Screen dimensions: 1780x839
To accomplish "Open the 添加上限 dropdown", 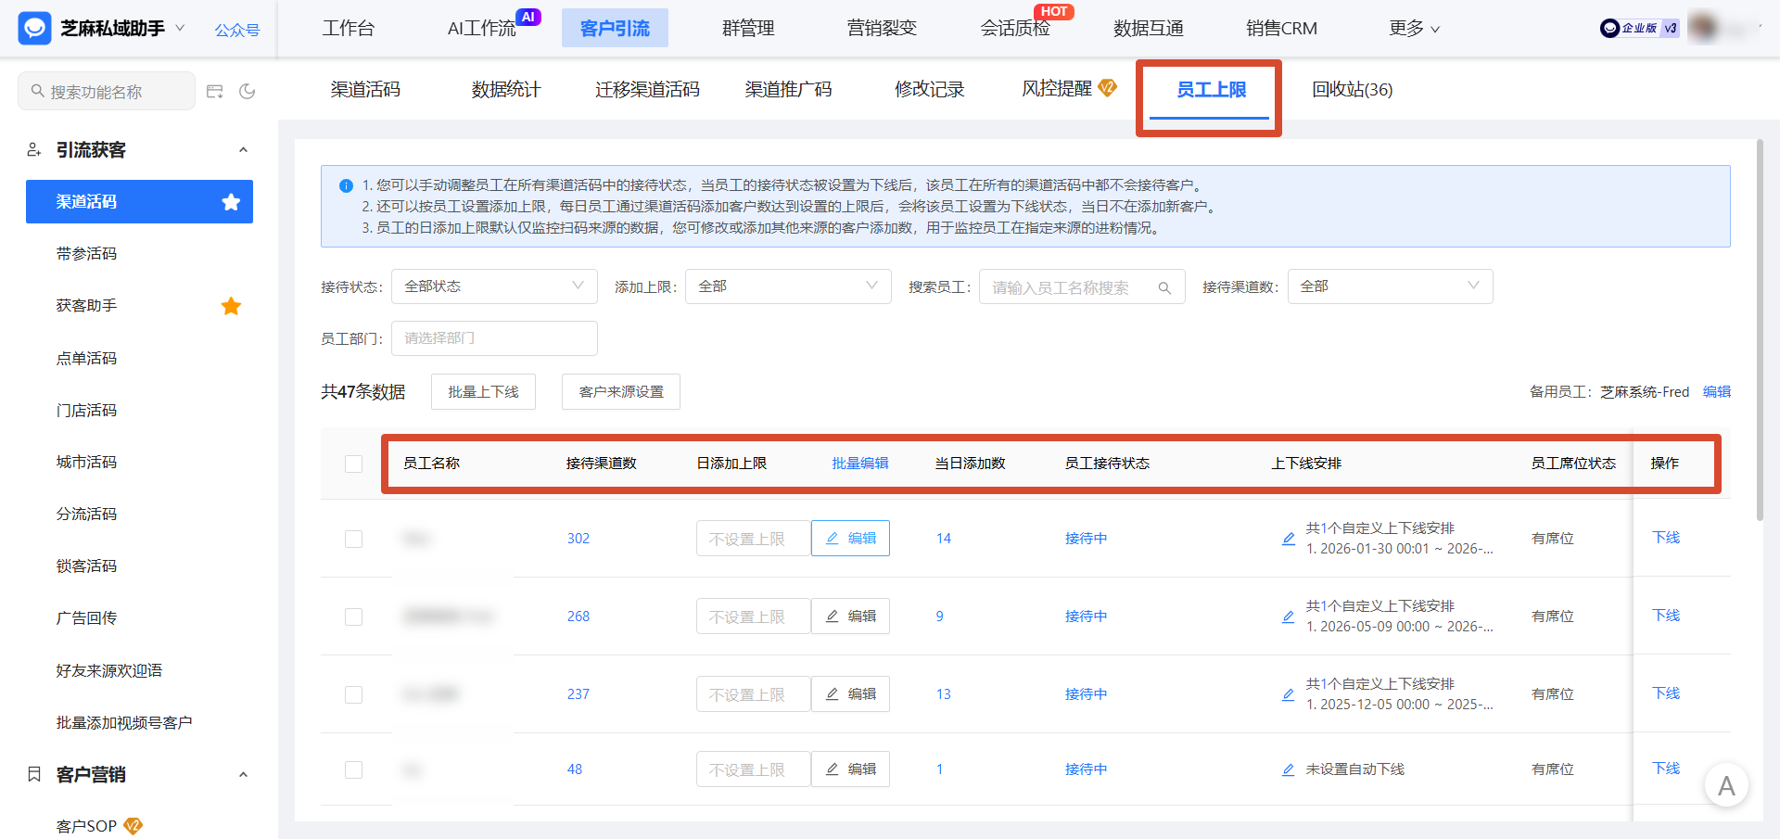I will 788,286.
